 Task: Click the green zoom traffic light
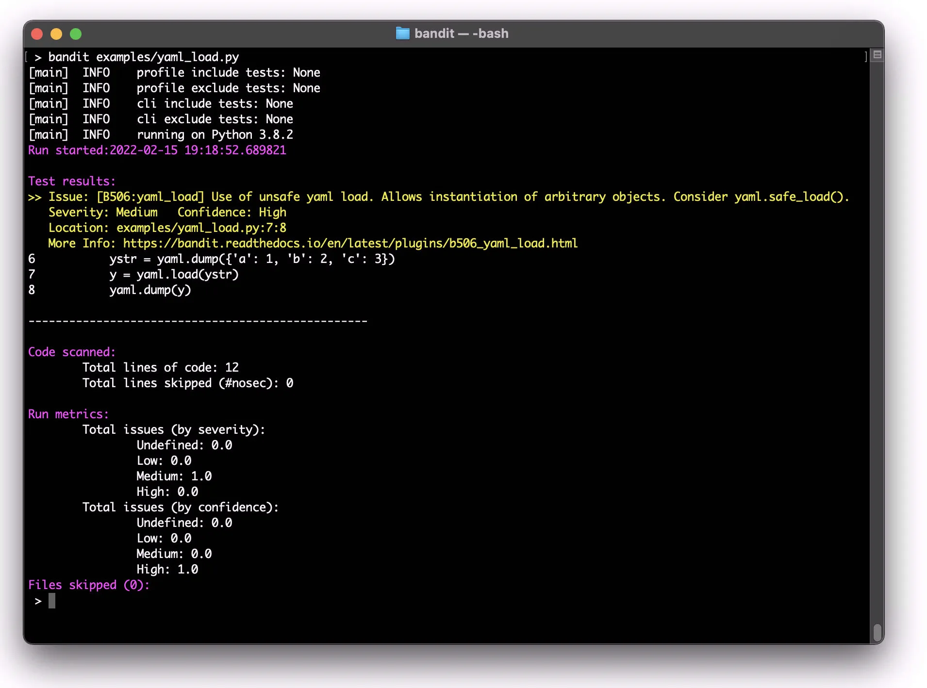[76, 34]
